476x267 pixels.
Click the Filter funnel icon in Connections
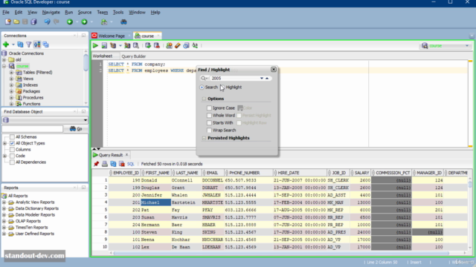[29, 44]
